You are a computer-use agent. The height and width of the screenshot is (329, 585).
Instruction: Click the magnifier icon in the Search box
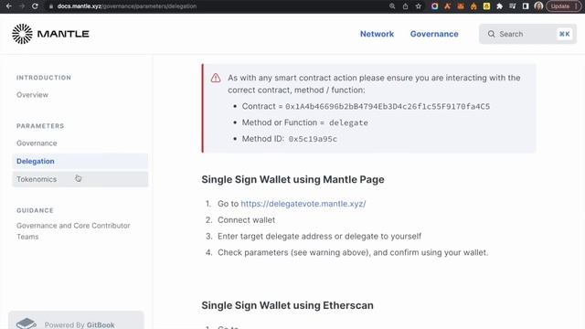click(492, 34)
